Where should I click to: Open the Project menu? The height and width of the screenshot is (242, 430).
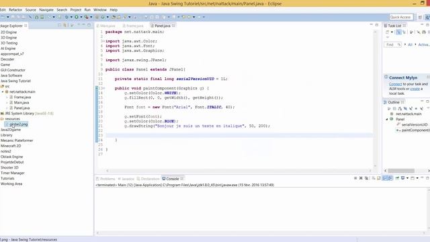click(76, 9)
